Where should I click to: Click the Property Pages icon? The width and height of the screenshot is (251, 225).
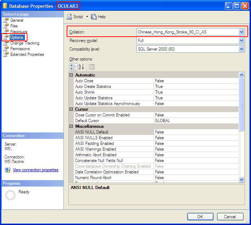click(x=92, y=67)
